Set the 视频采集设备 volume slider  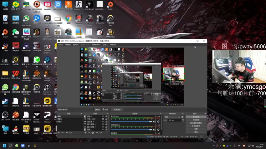click(131, 130)
